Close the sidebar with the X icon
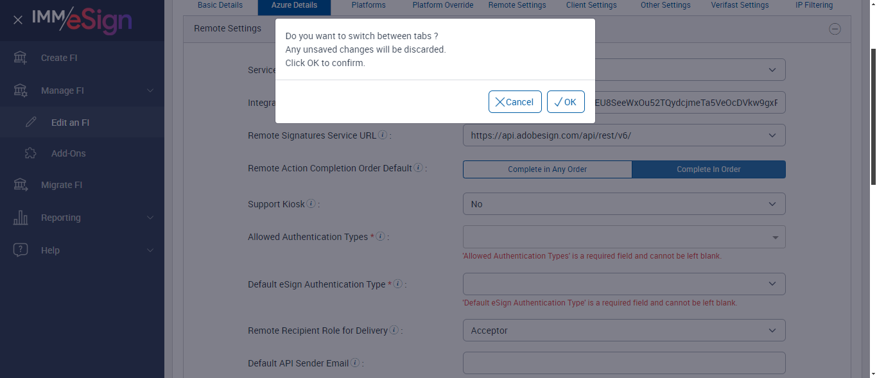 [x=18, y=20]
